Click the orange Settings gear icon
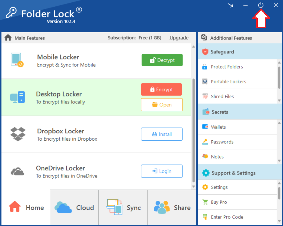283x226 pixels. click(x=205, y=187)
